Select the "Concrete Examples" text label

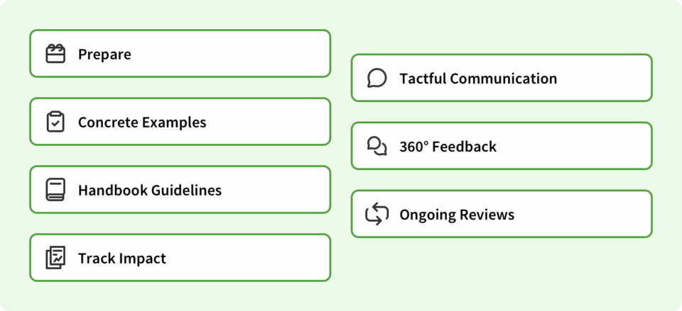(142, 122)
